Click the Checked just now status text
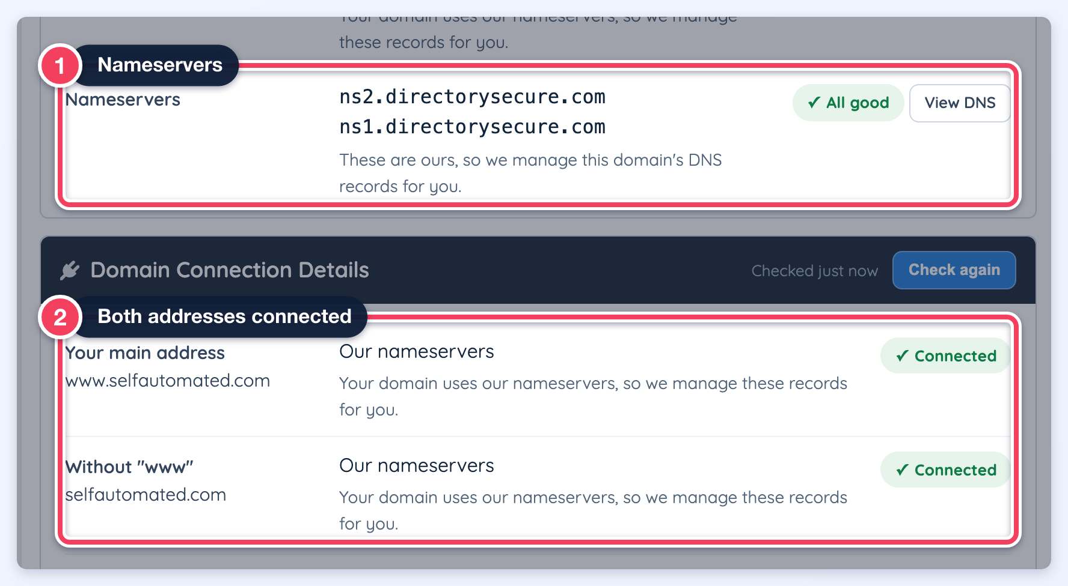Image resolution: width=1068 pixels, height=586 pixels. (815, 271)
